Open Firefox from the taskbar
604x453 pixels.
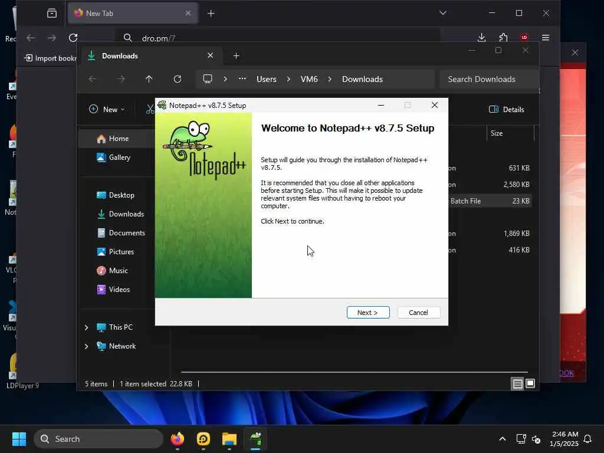(177, 439)
